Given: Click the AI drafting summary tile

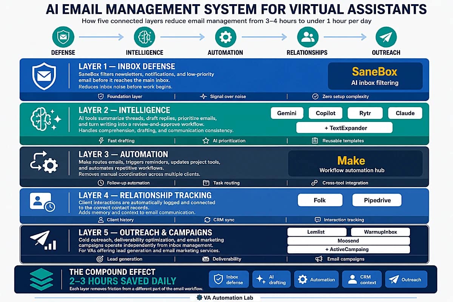Looking at the screenshot, I should (271, 280).
